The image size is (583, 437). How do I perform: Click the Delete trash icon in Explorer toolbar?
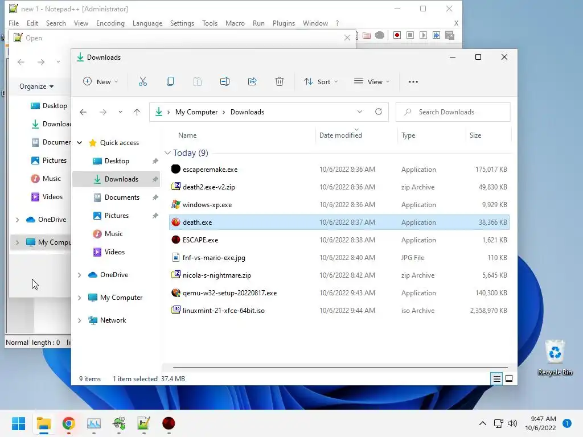click(279, 82)
